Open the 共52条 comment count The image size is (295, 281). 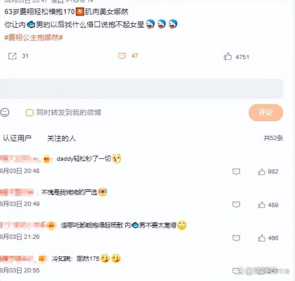pyautogui.click(x=273, y=138)
